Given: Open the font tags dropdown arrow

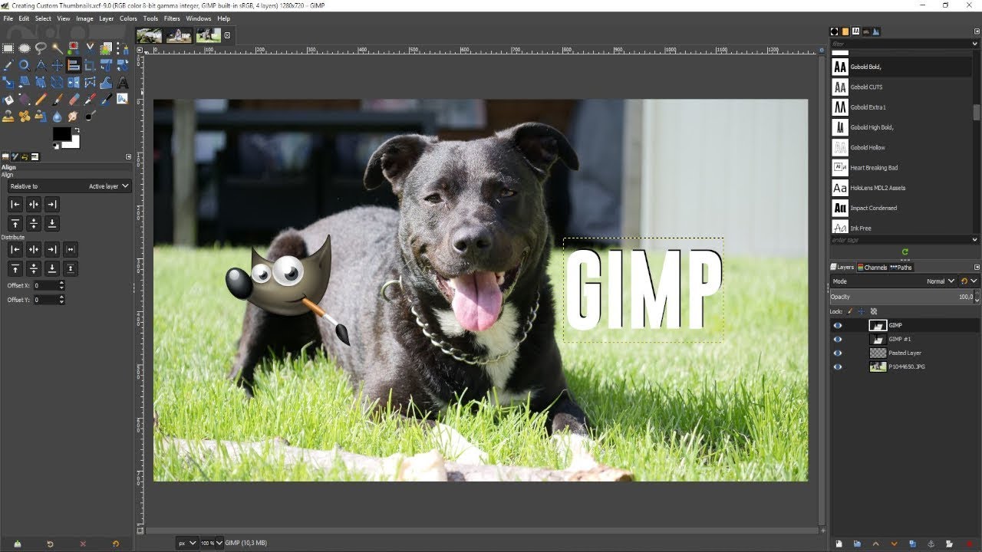Looking at the screenshot, I should click(975, 240).
